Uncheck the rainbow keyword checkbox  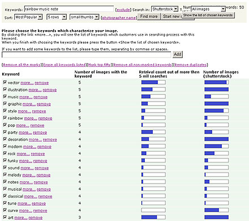pyautogui.click(x=5, y=118)
